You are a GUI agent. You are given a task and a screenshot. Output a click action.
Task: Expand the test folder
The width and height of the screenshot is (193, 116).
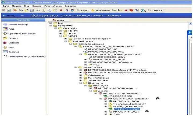(x=51, y=23)
